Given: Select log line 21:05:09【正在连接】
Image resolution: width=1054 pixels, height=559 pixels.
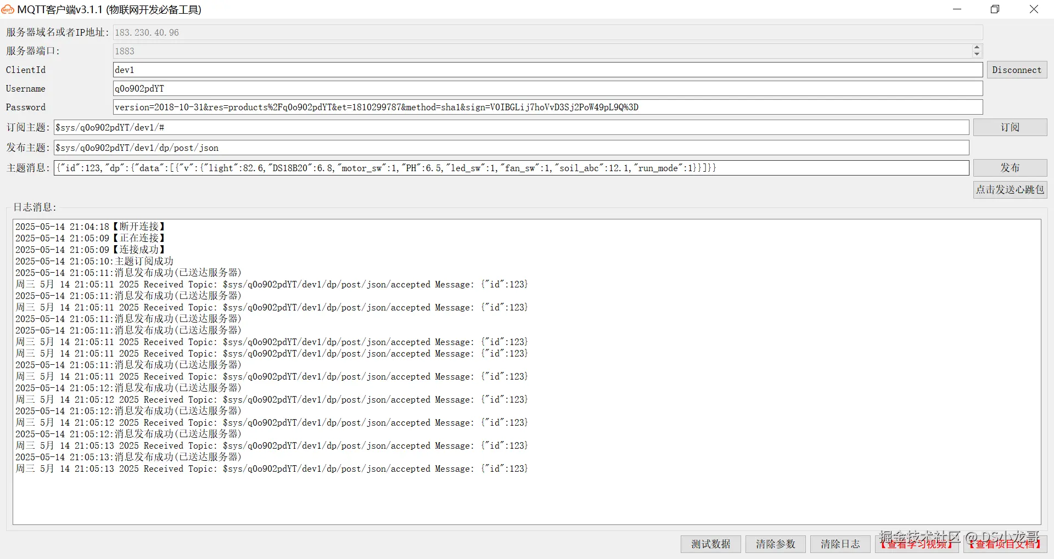Looking at the screenshot, I should 91,238.
